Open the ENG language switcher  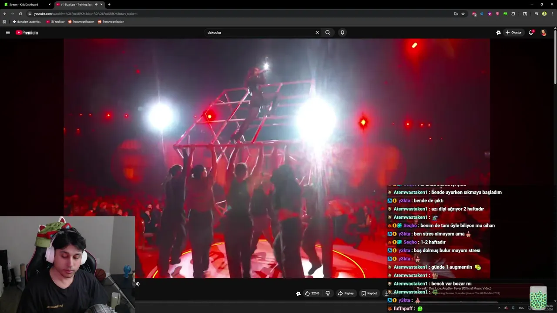pyautogui.click(x=521, y=308)
